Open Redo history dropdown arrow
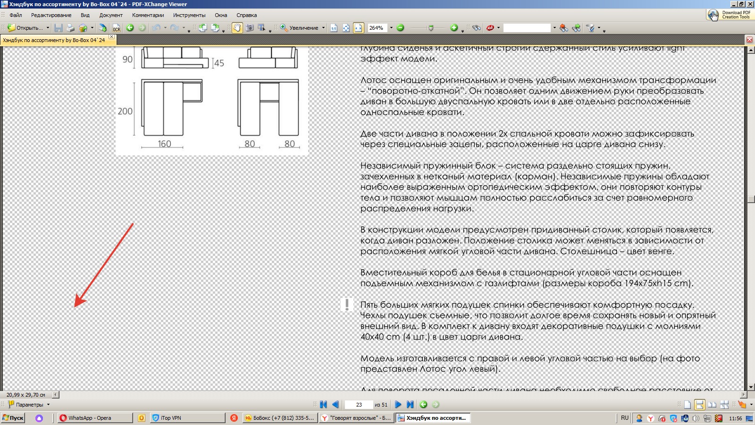The width and height of the screenshot is (755, 425). 184,28
